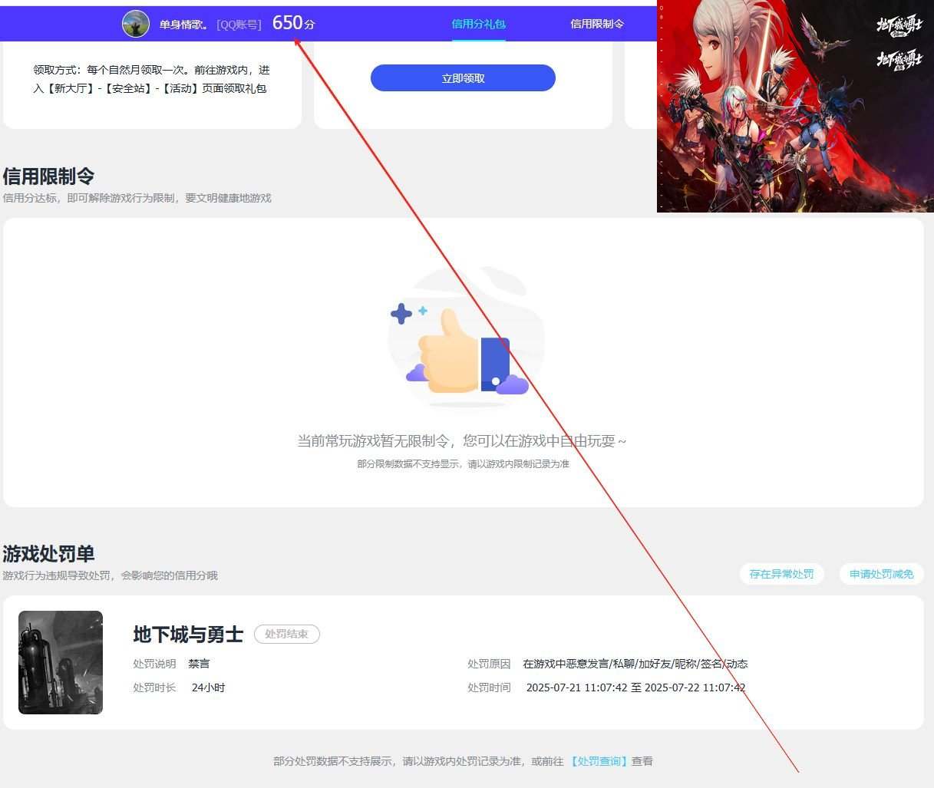The image size is (934, 788).
Task: Click the 地下城与勇士 game thumbnail
Action: click(x=61, y=662)
